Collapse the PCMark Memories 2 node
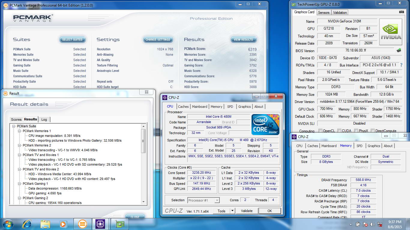Viewport: 410px width, 230px height. coord(20,145)
